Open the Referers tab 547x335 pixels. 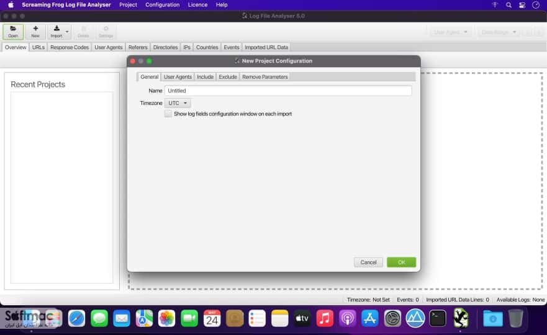pyautogui.click(x=138, y=47)
